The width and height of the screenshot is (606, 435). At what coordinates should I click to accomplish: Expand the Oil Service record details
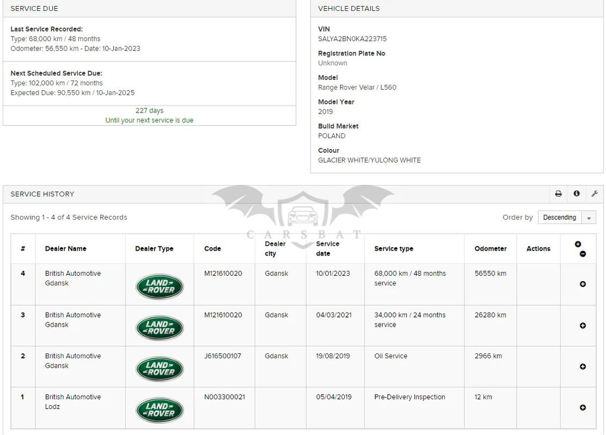tap(583, 366)
